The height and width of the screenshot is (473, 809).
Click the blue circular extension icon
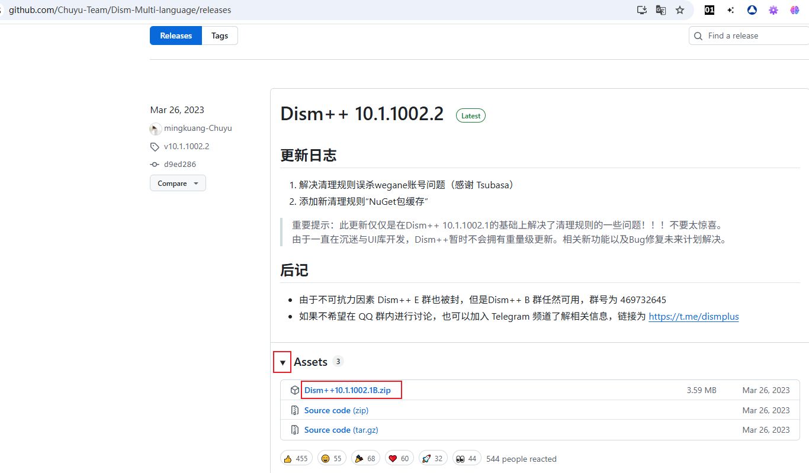[752, 10]
